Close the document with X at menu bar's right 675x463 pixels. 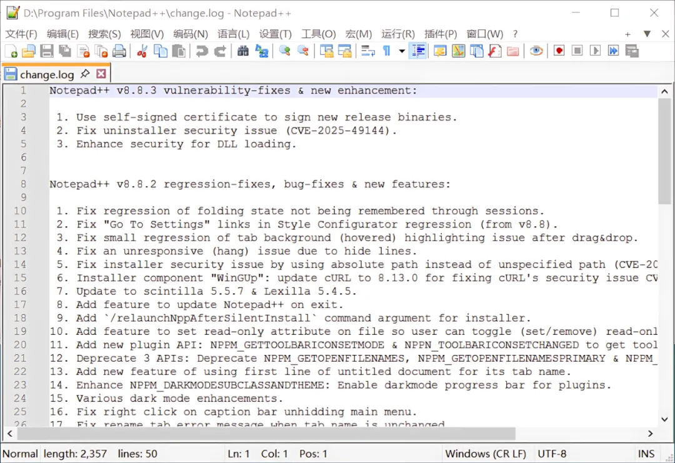(666, 34)
